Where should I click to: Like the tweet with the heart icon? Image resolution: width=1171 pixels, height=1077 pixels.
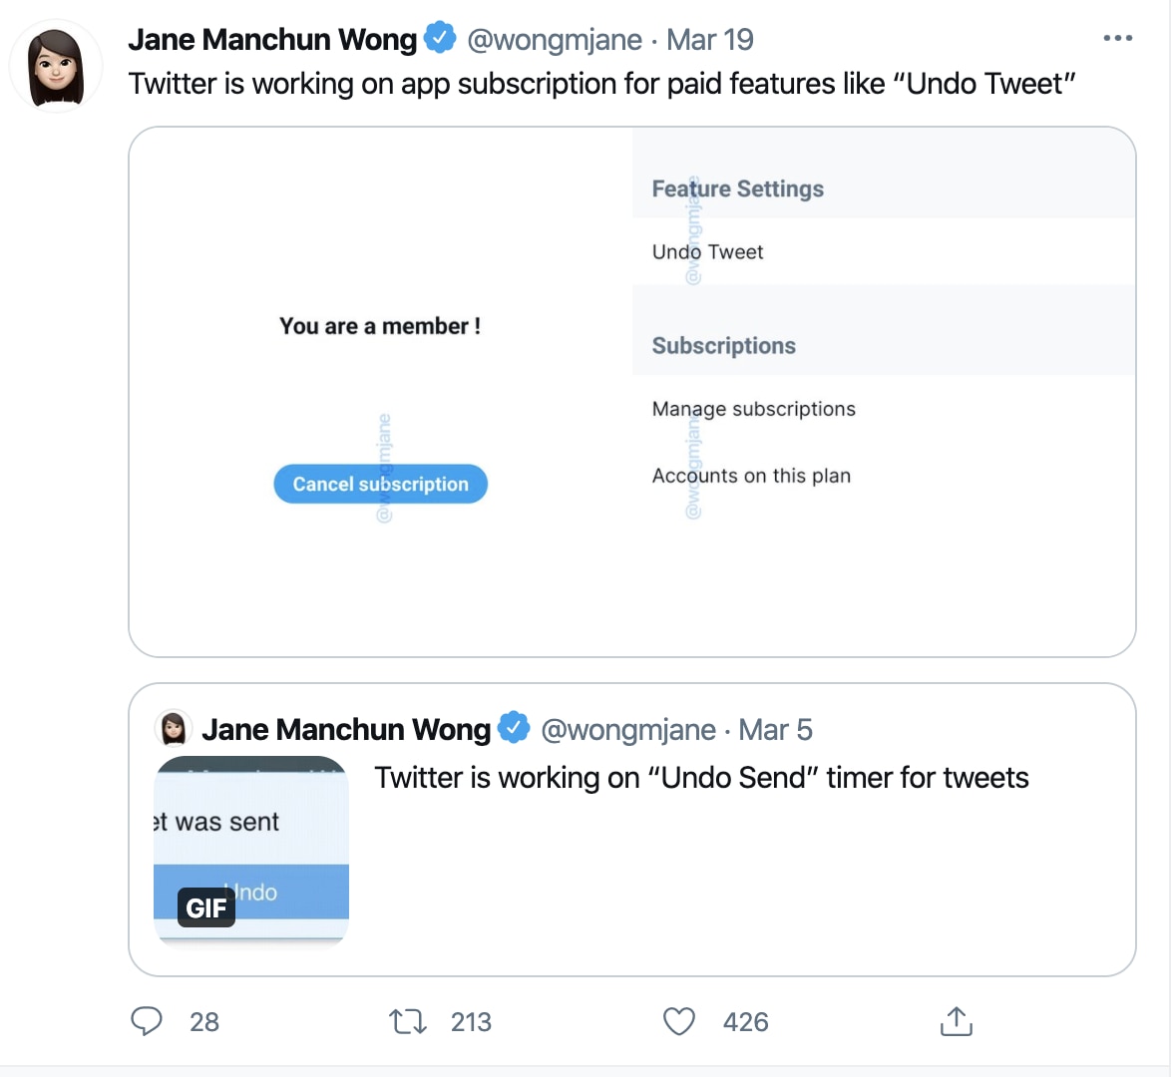pos(679,1021)
